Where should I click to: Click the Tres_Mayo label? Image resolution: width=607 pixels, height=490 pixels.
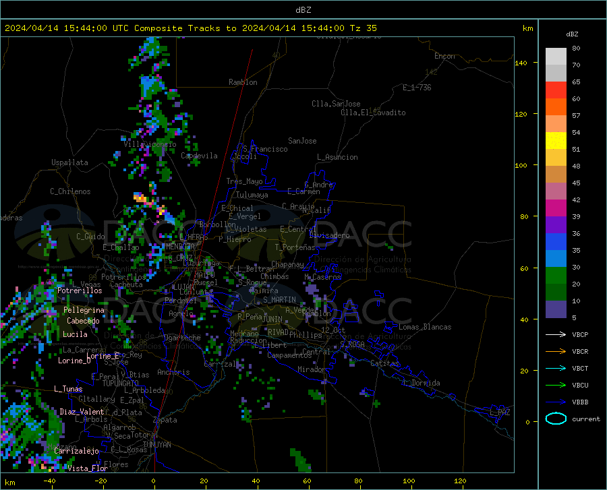(244, 181)
